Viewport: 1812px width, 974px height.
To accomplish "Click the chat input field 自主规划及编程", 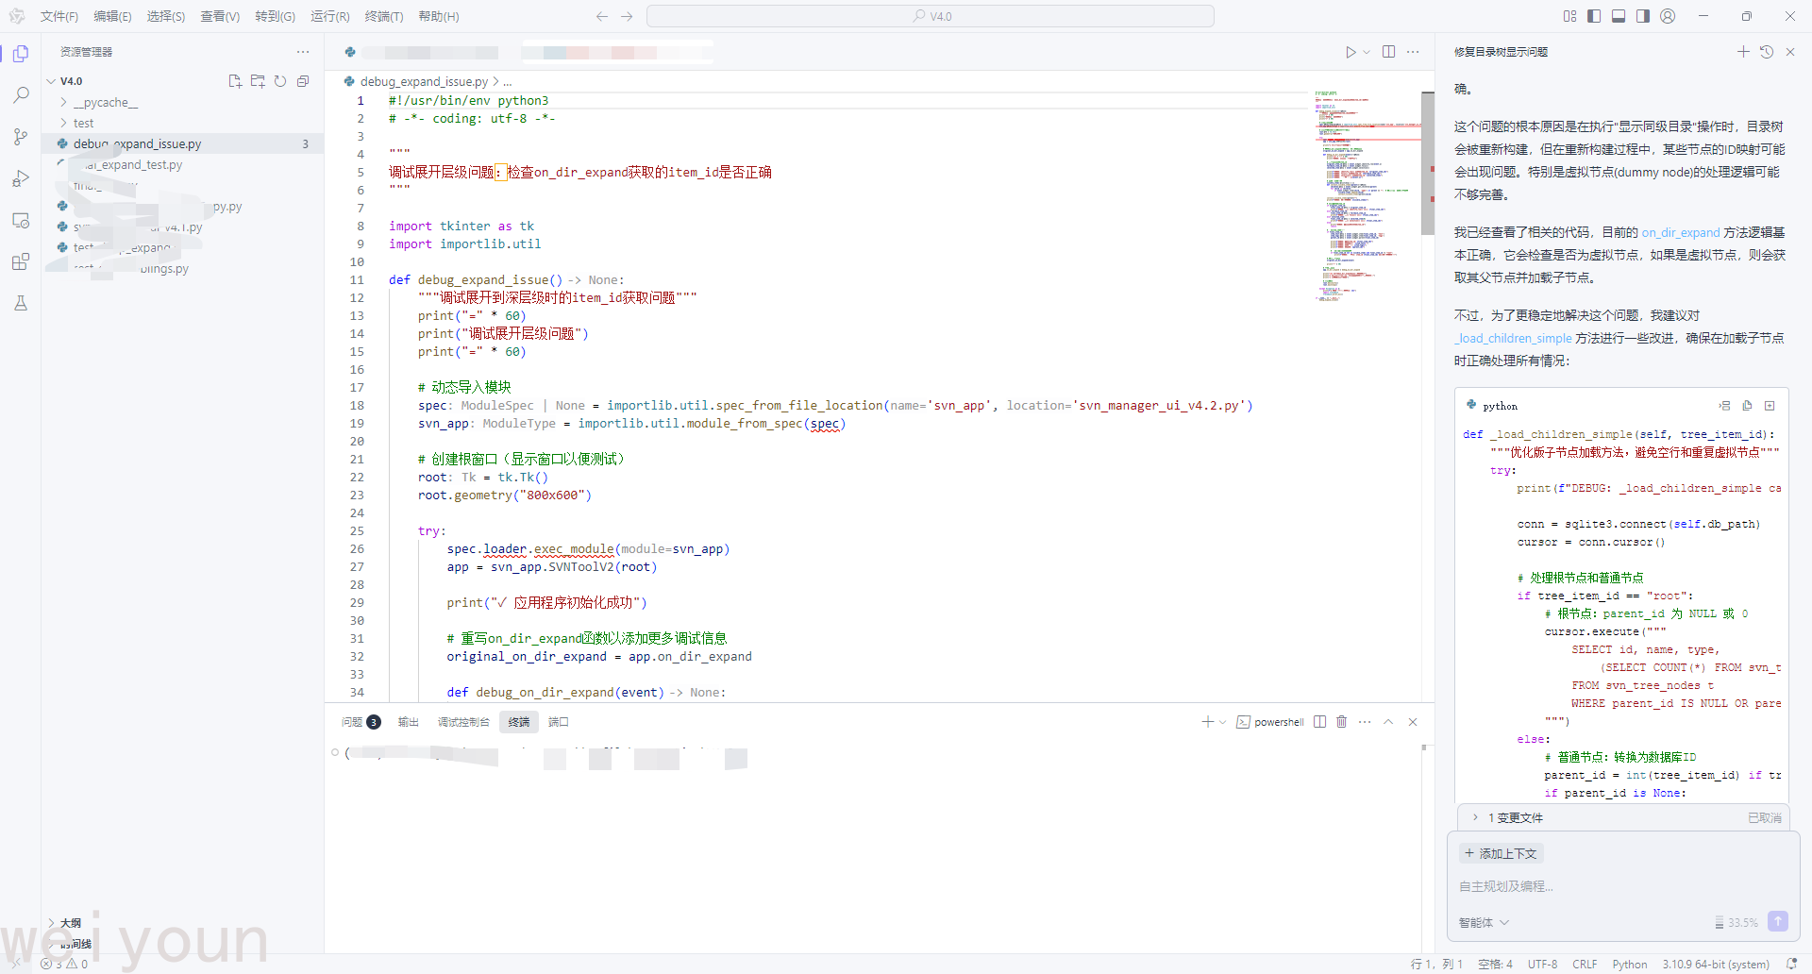I will 1604,886.
